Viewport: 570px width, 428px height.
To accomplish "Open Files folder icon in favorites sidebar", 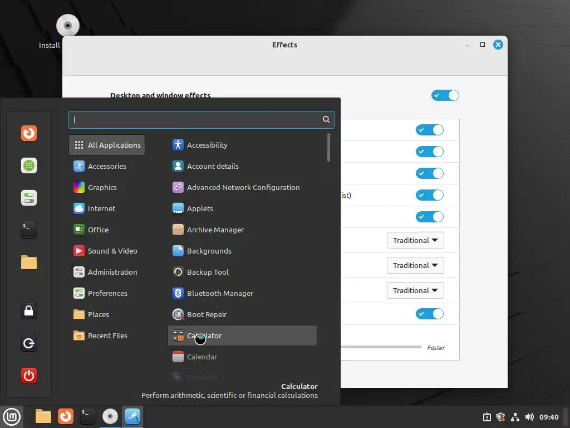I will [29, 262].
